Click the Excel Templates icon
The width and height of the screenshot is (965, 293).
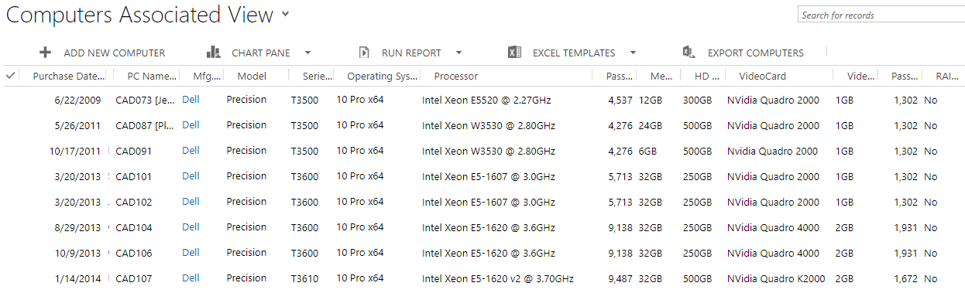514,53
